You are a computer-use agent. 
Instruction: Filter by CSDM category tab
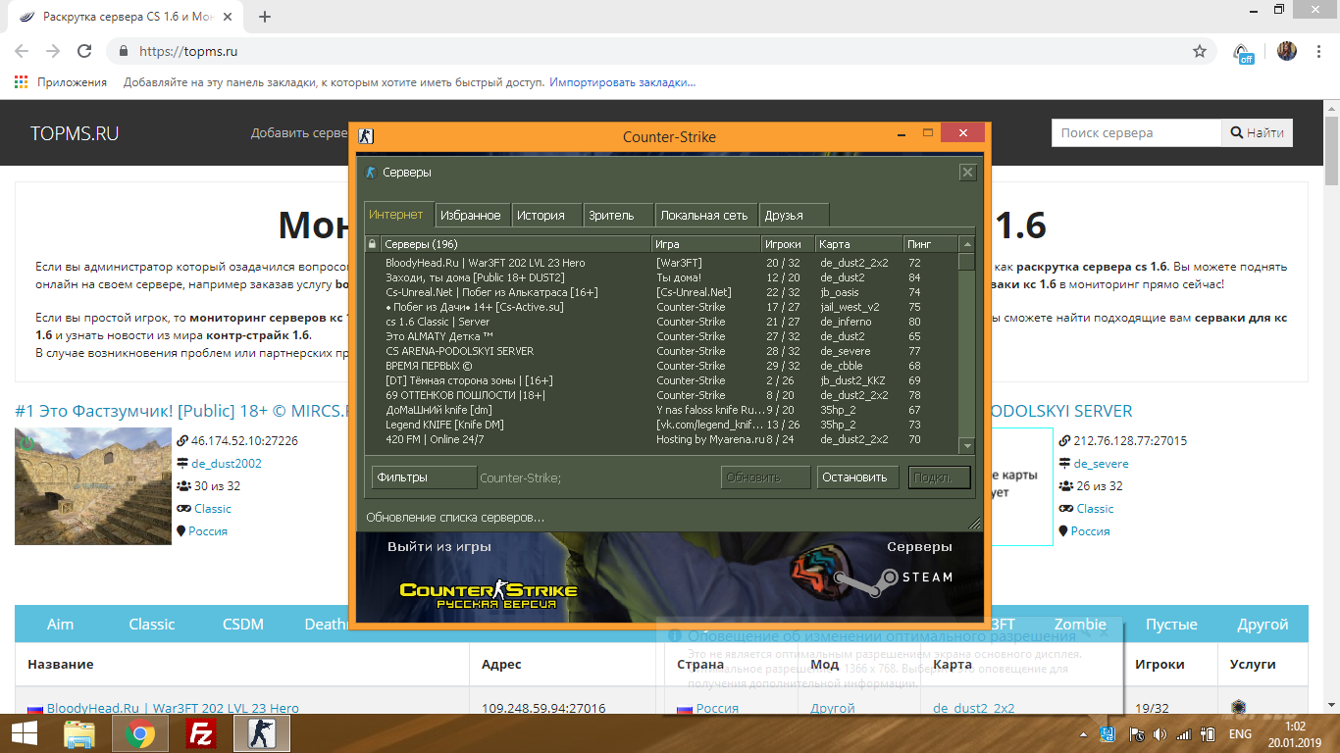(243, 625)
